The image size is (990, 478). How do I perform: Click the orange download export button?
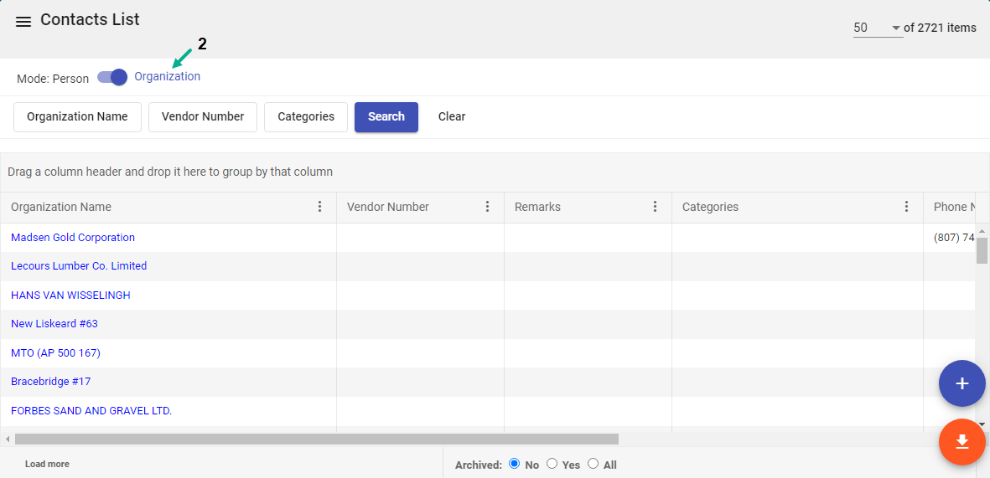[961, 441]
